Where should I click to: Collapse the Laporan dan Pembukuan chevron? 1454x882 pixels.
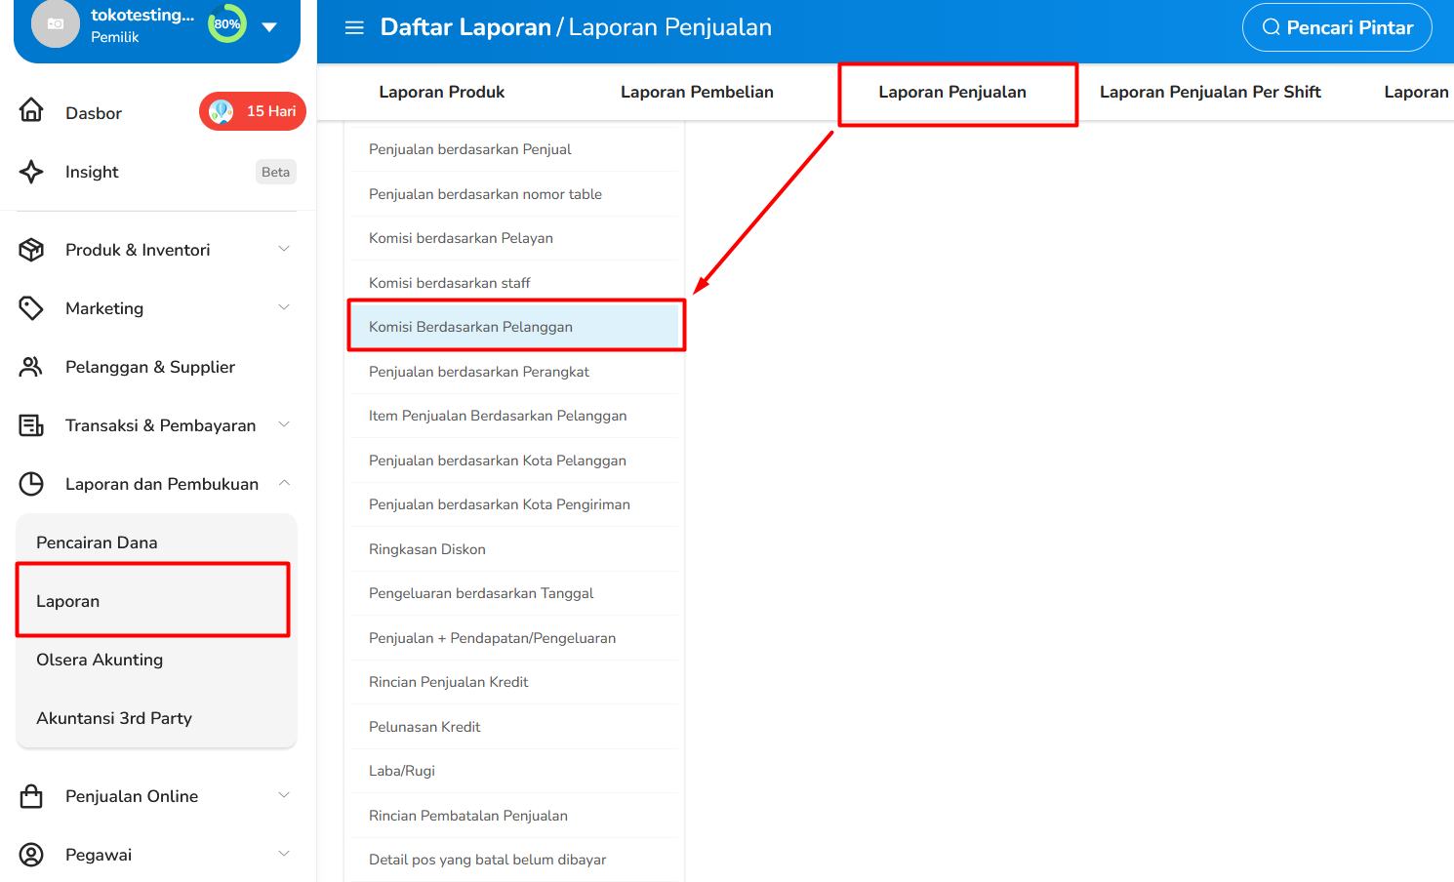point(284,483)
